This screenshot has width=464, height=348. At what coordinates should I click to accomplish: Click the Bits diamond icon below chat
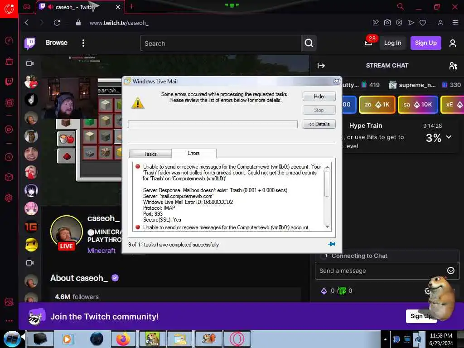pos(324,291)
